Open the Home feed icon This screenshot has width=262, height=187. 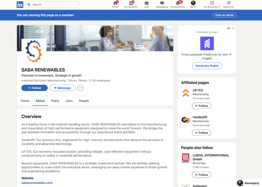coord(115,3)
